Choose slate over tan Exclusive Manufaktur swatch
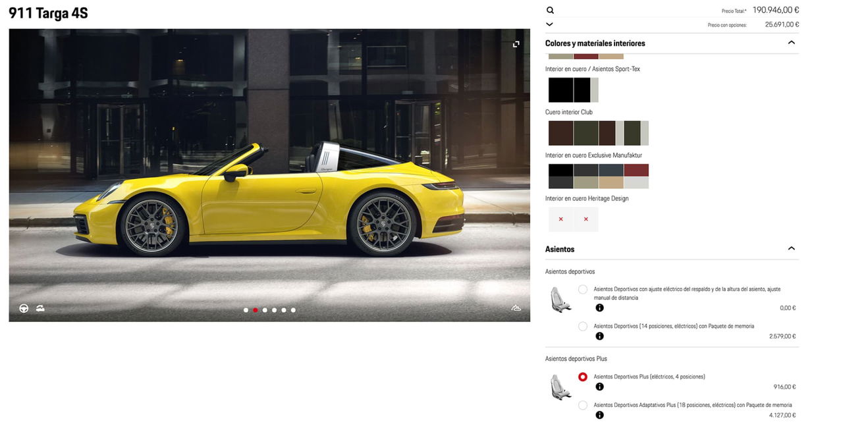This screenshot has height=432, width=843. pos(611,176)
